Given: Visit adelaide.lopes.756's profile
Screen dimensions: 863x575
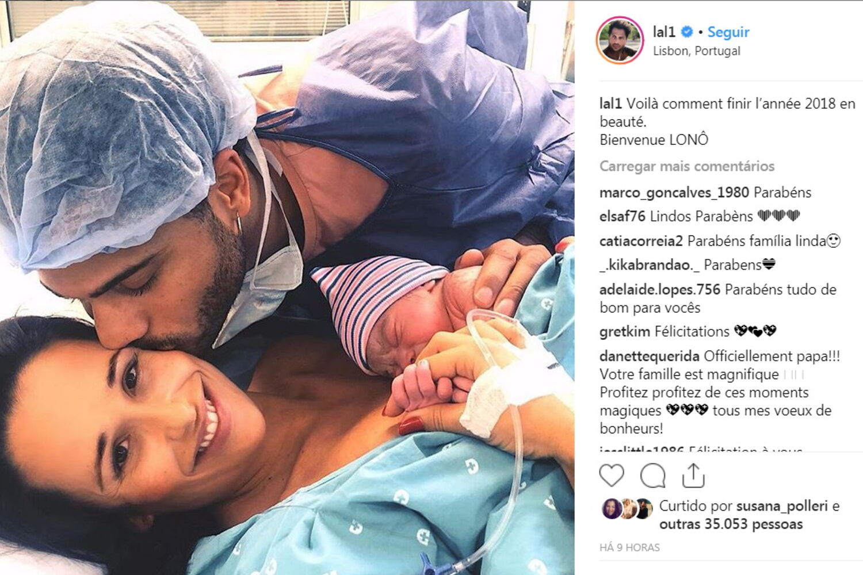Looking at the screenshot, I should (660, 289).
